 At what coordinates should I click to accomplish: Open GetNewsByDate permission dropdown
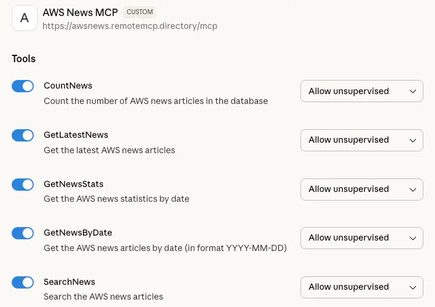coord(362,238)
